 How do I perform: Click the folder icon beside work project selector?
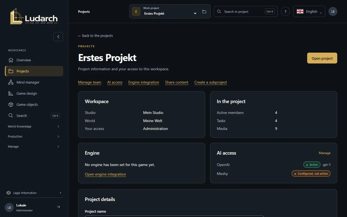click(x=204, y=12)
